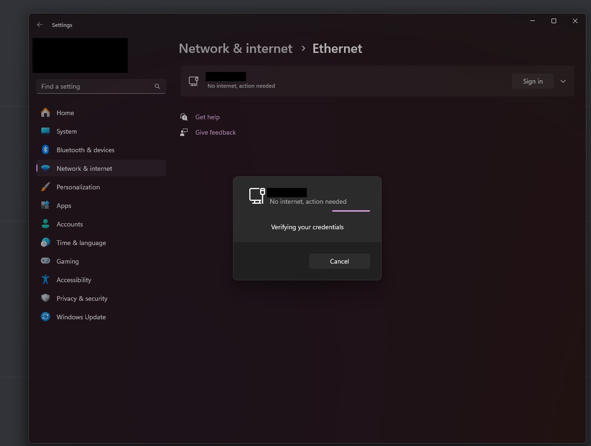The height and width of the screenshot is (446, 591).
Task: Click the Find a setting search box
Action: 97,86
